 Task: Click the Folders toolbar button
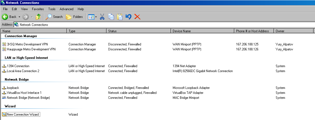coord(74,17)
